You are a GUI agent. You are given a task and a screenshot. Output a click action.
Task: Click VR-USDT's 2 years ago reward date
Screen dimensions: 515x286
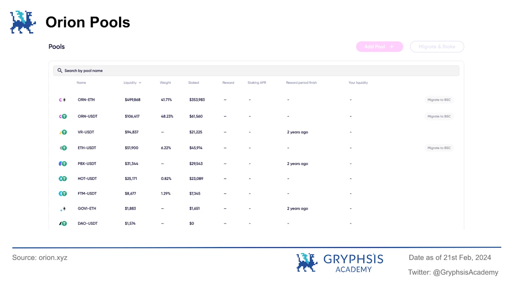[297, 132]
